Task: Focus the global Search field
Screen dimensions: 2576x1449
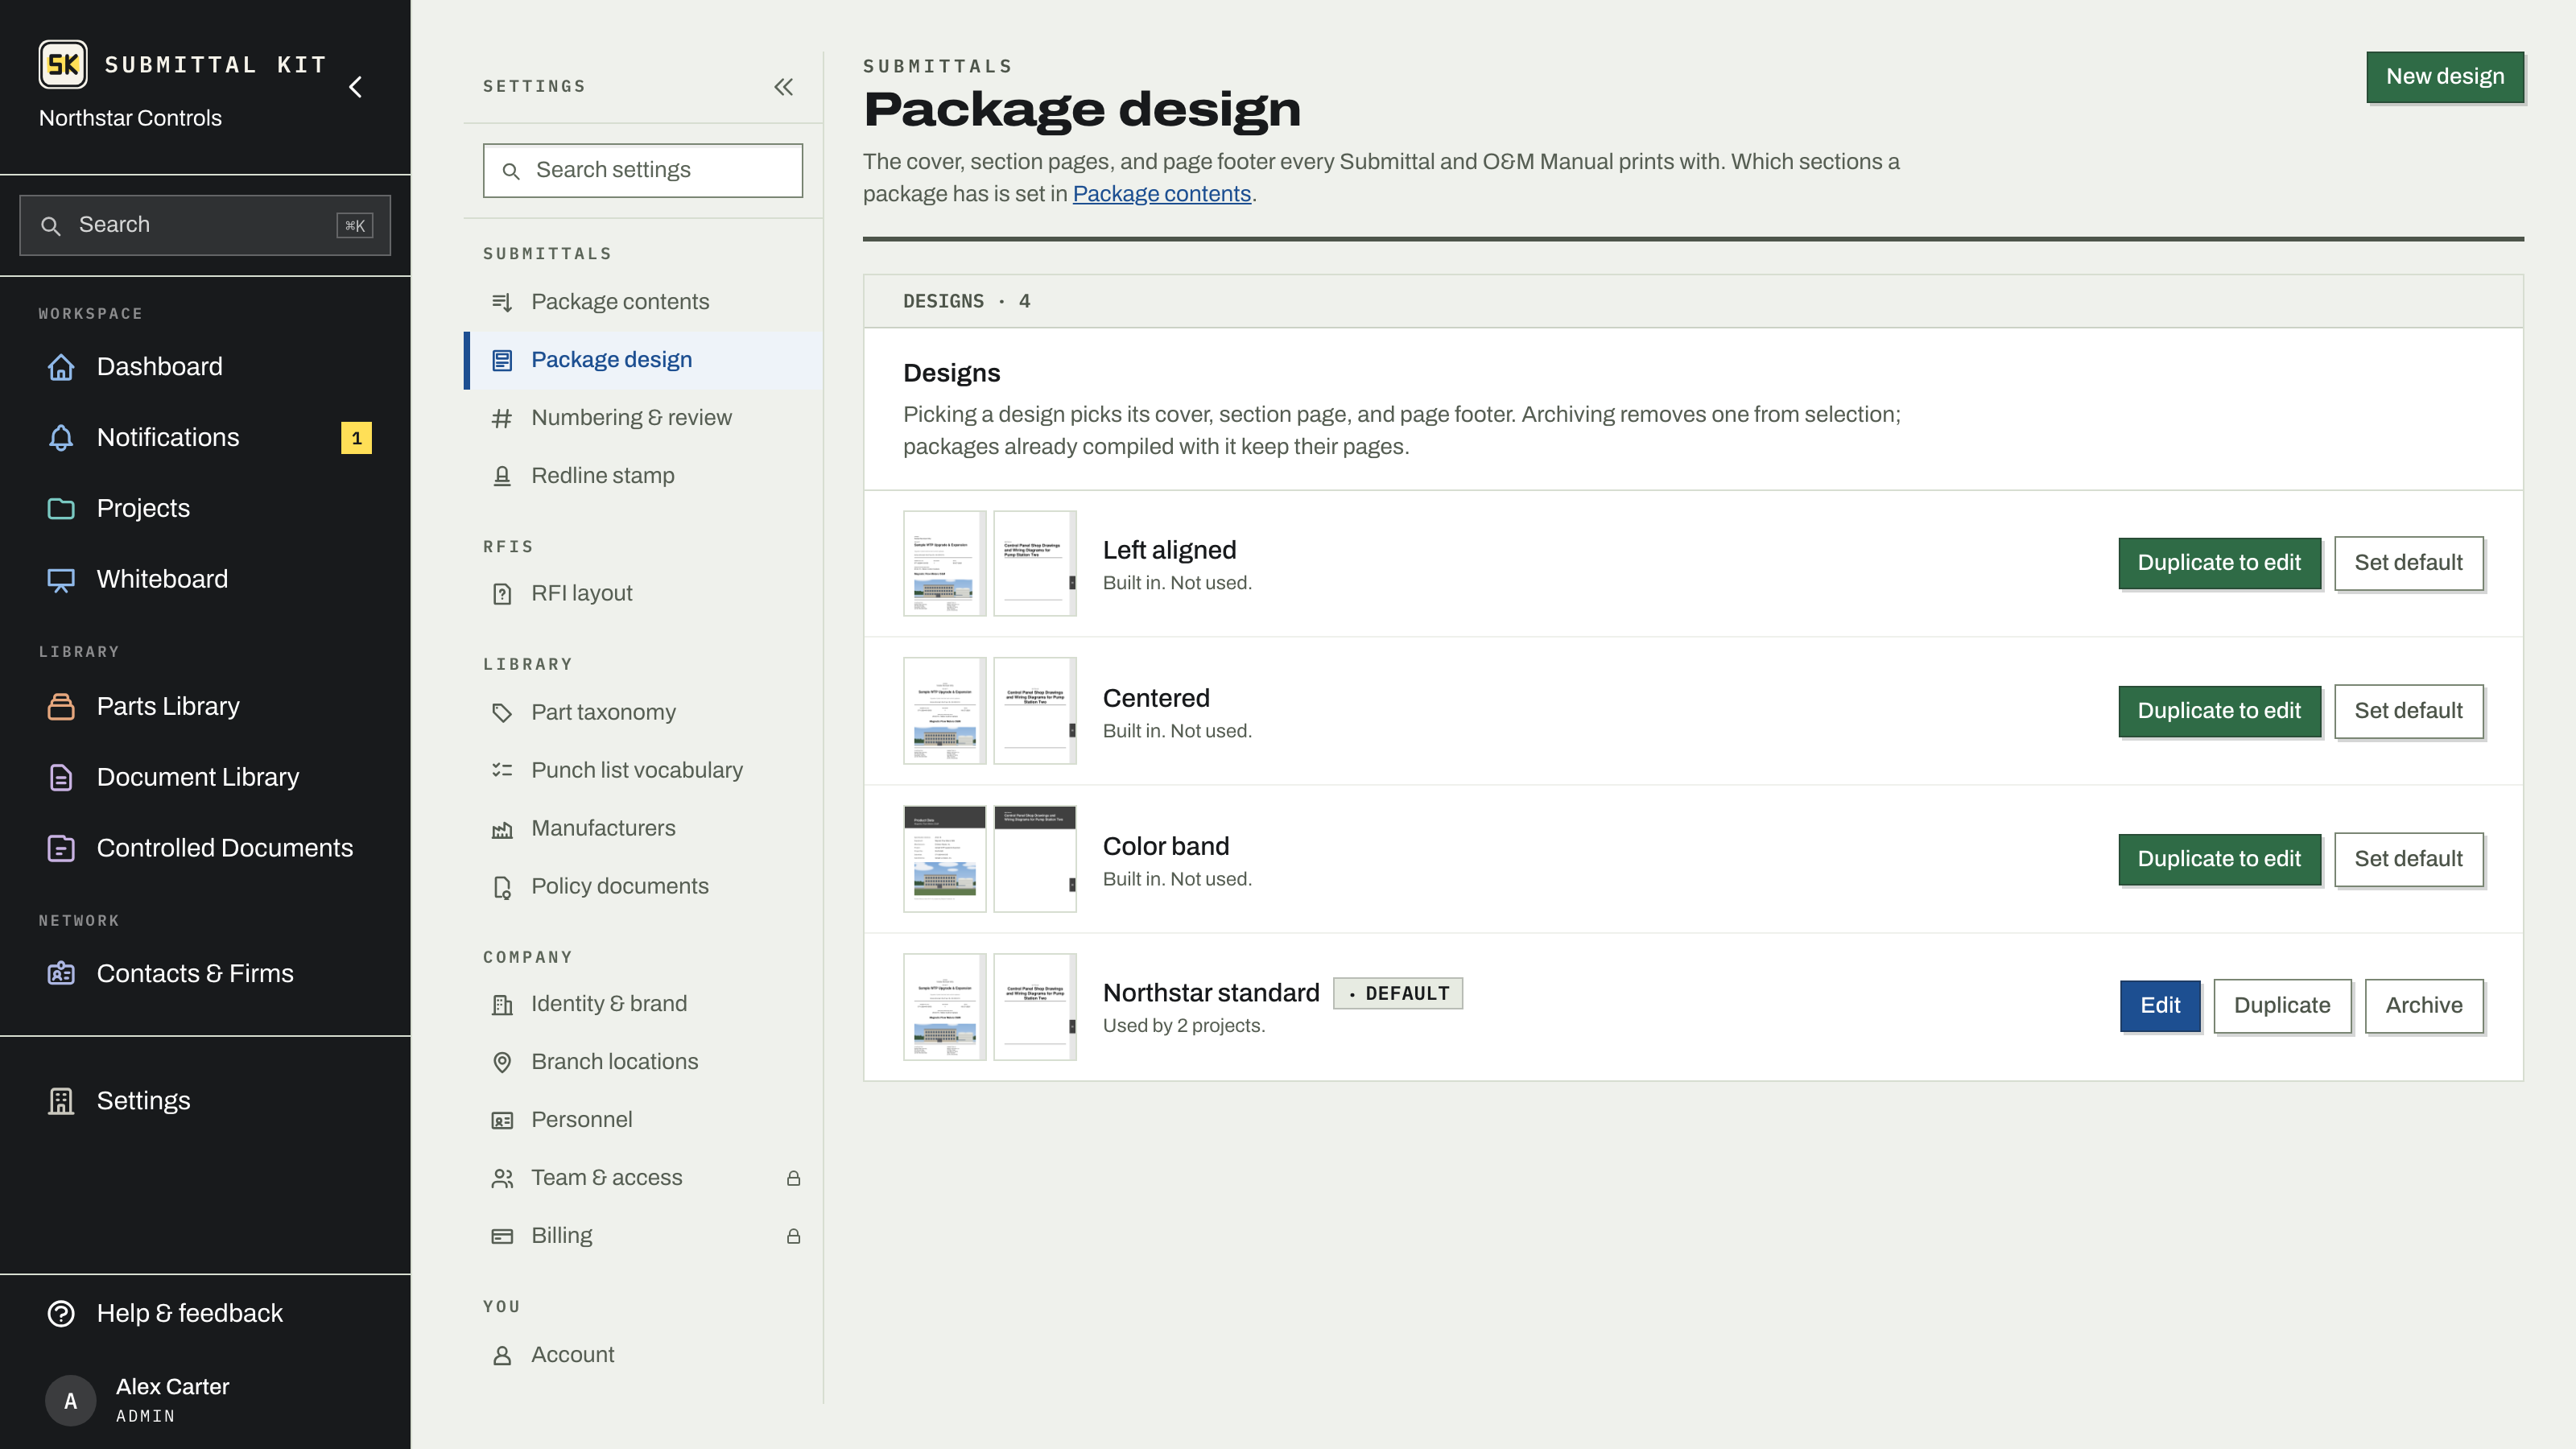Action: click(205, 225)
